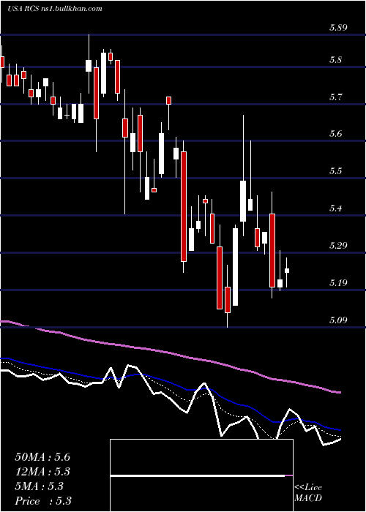Click the 5.7 price axis label
Image resolution: width=366 pixels, height=512 pixels.
pos(335,97)
